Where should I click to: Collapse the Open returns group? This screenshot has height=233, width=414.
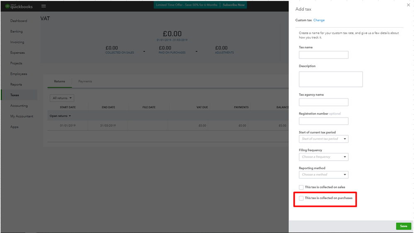[60, 116]
